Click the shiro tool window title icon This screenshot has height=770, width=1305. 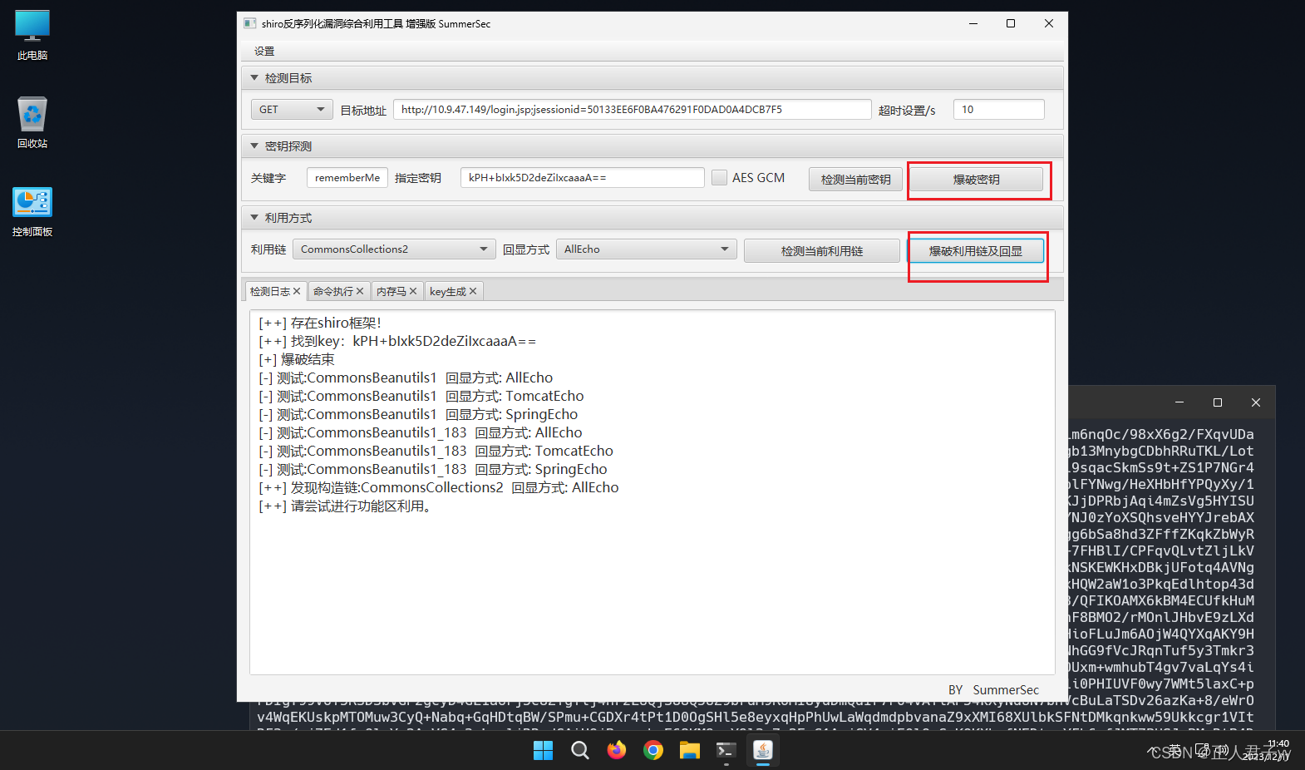coord(250,23)
